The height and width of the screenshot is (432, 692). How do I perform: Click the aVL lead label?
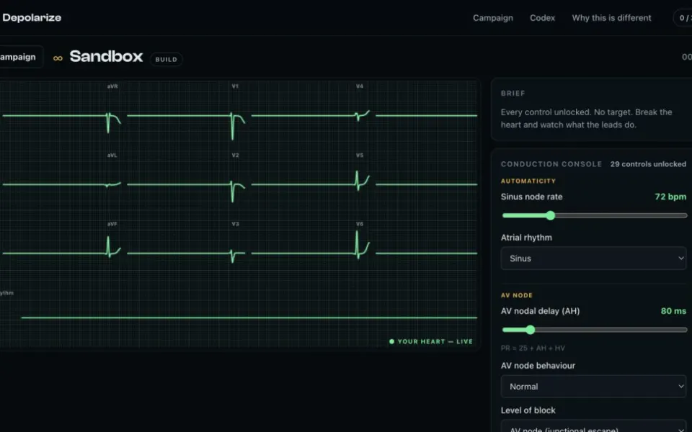[112, 156]
